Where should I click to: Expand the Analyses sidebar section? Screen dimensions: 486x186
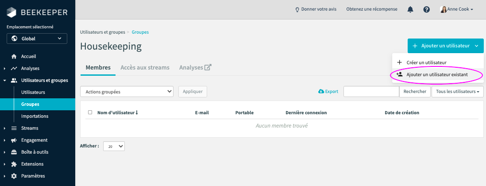click(4, 69)
